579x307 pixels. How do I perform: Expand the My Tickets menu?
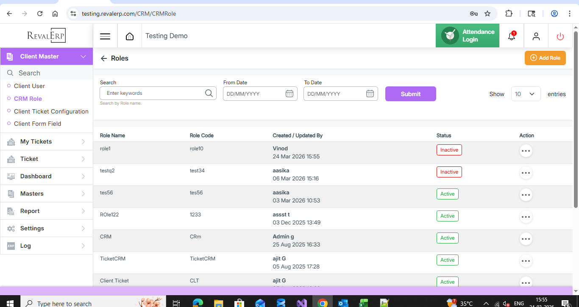[47, 141]
